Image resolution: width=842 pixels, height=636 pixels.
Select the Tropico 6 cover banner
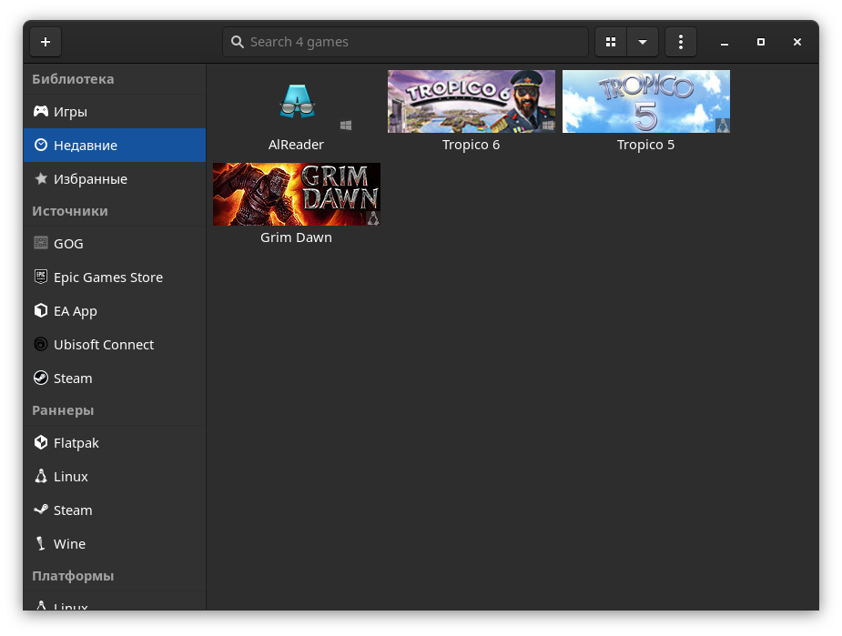click(472, 101)
